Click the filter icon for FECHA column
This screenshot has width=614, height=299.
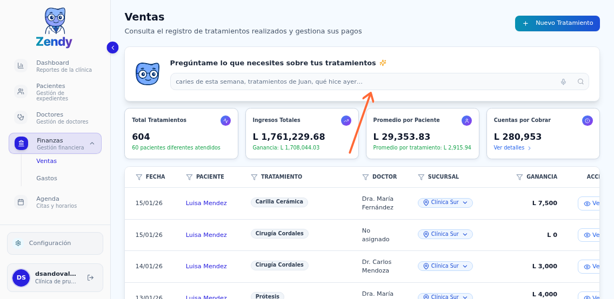(138, 177)
